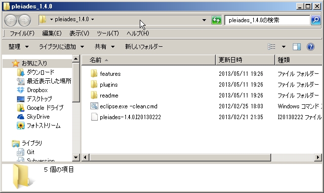This screenshot has height=193, width=324.
Task: Sort by the 名前 column header
Action: pos(149,60)
